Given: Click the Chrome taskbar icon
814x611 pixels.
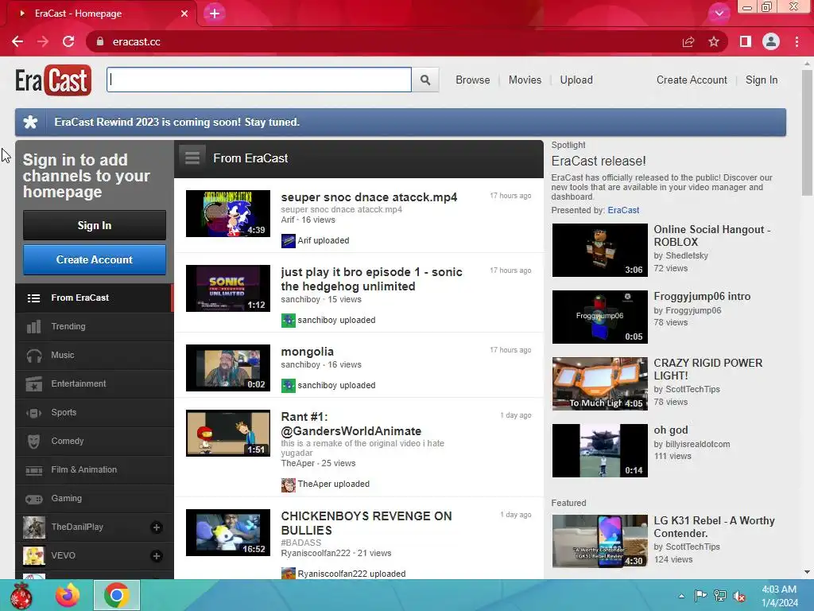Looking at the screenshot, I should (x=117, y=595).
